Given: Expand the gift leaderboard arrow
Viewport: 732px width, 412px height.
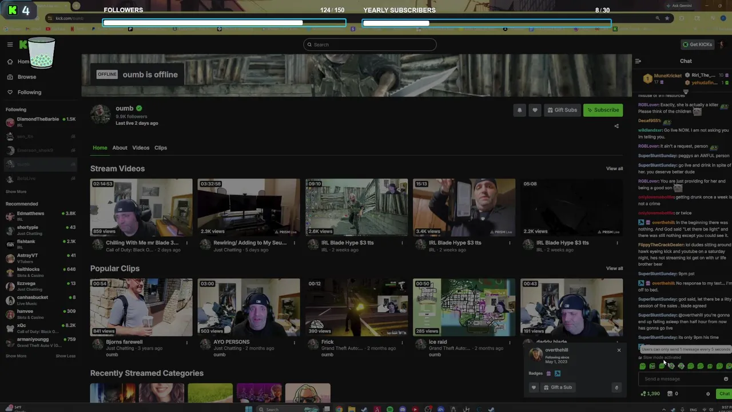Looking at the screenshot, I should 686,92.
